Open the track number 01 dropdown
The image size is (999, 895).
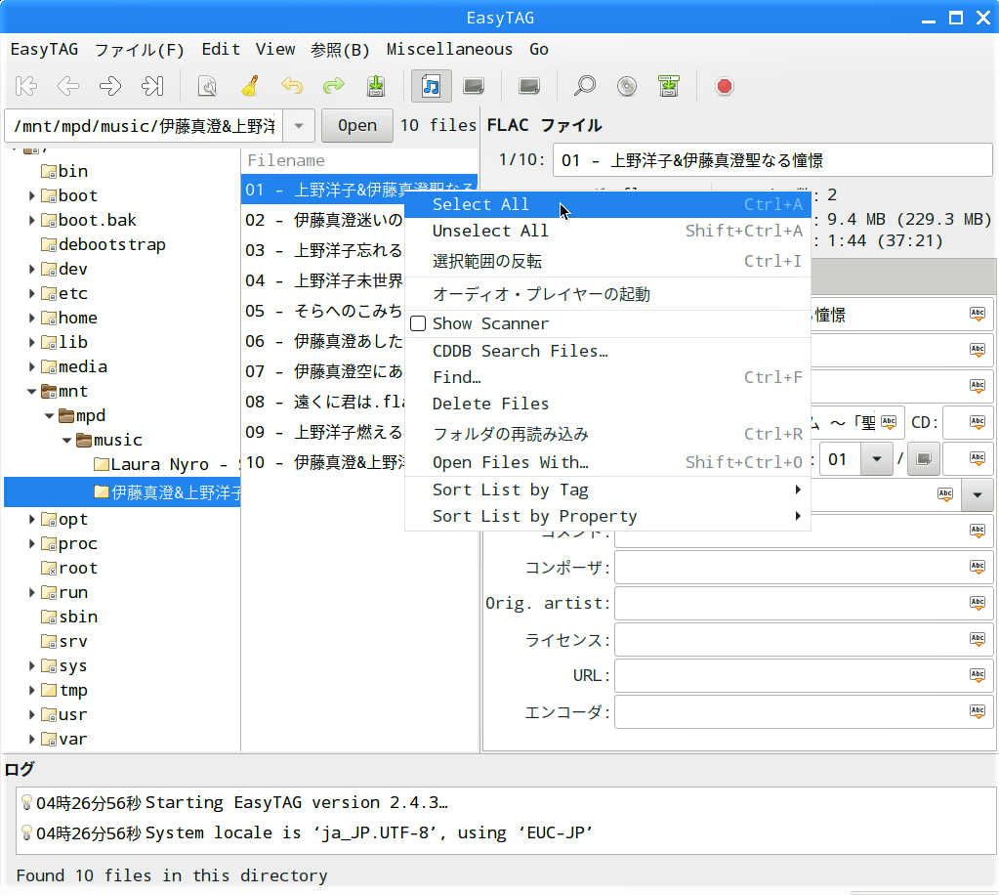(877, 459)
